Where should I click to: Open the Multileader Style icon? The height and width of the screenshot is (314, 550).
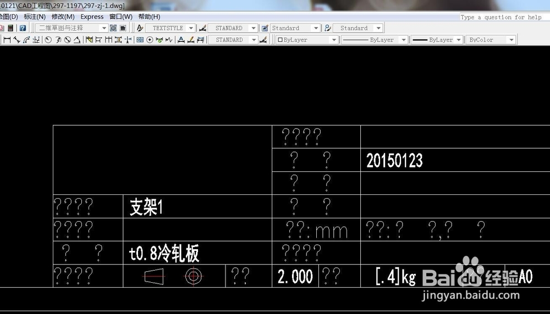[x=328, y=28]
